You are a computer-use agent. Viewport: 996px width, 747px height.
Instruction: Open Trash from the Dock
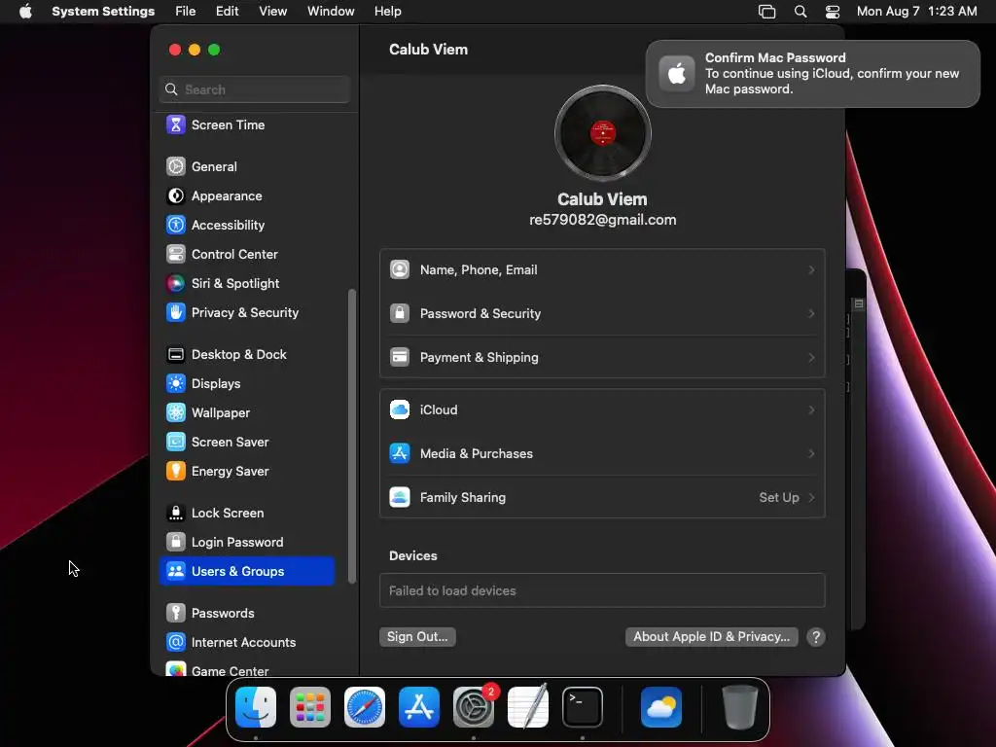tap(740, 707)
